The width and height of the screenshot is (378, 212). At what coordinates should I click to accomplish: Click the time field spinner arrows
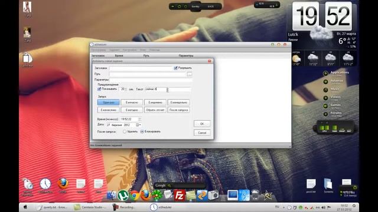[139, 119]
